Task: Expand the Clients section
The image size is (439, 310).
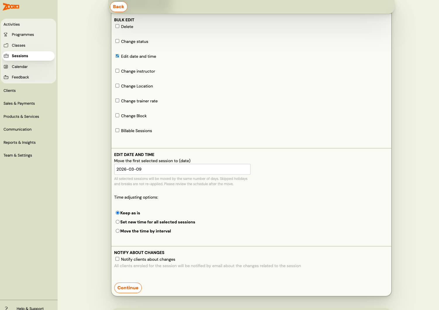Action: click(x=10, y=91)
